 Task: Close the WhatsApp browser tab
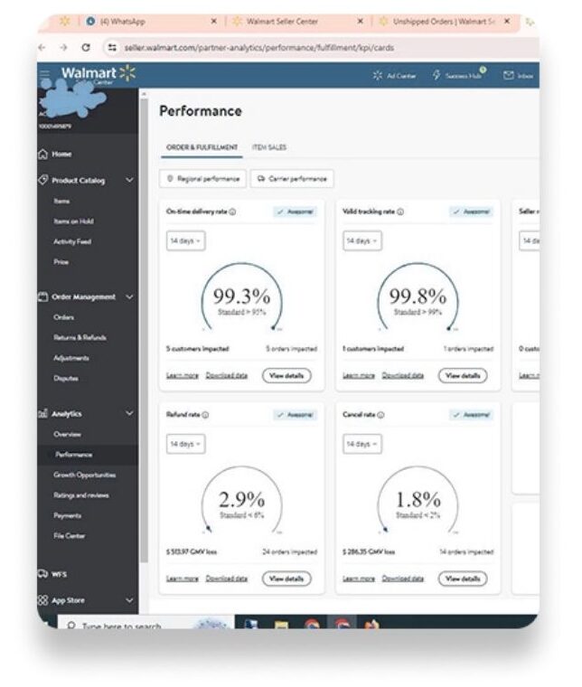coord(213,21)
